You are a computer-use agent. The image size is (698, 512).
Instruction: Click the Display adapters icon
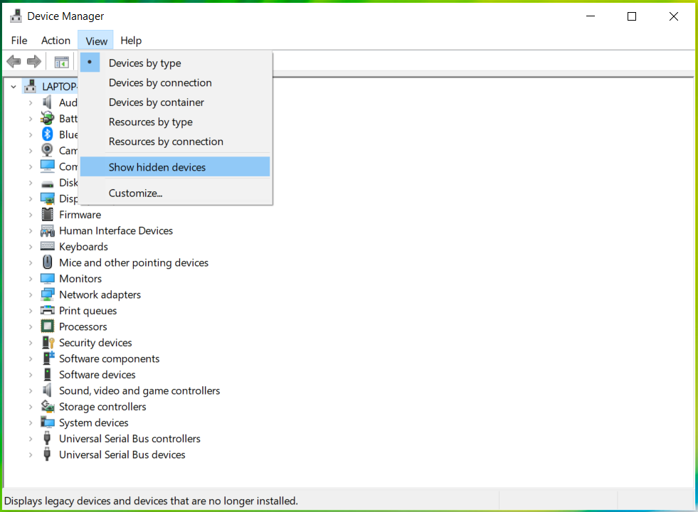tap(47, 198)
